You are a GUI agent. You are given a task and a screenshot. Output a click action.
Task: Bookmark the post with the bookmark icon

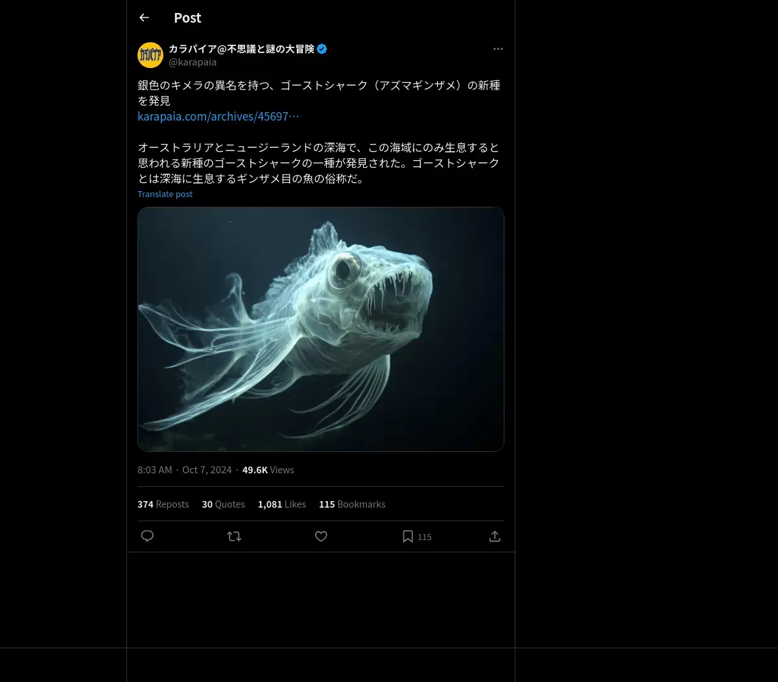click(x=408, y=536)
